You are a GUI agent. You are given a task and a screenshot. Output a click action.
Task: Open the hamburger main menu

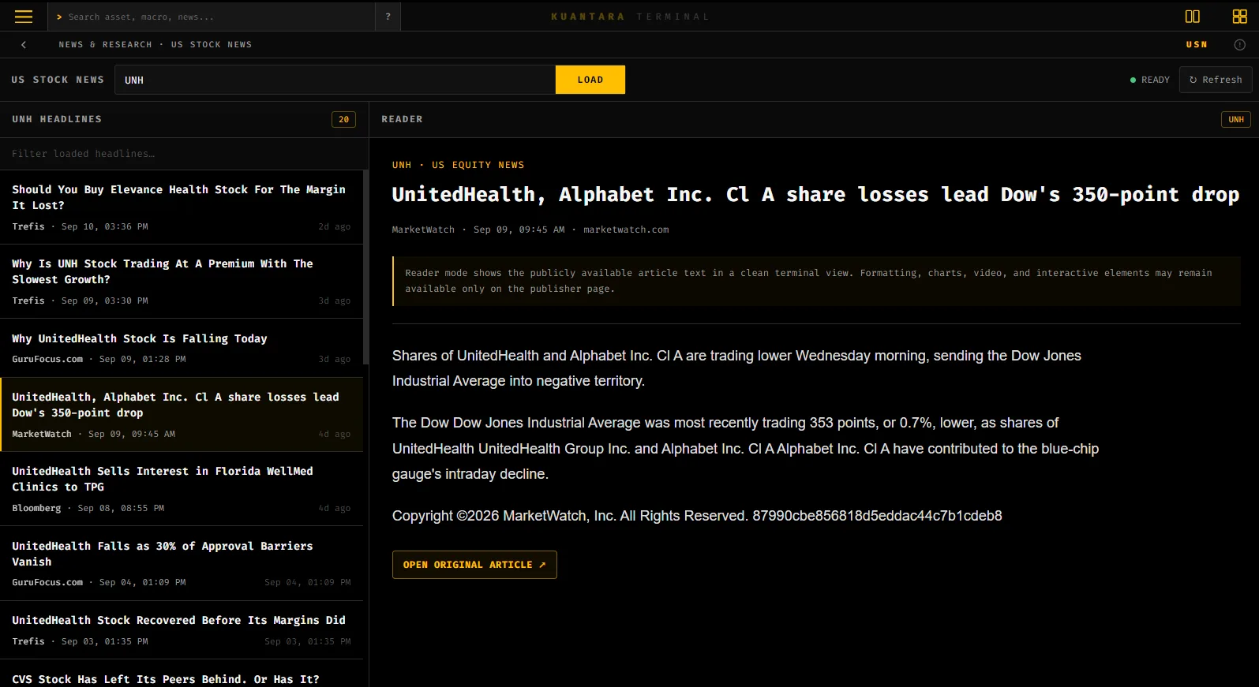coord(24,17)
